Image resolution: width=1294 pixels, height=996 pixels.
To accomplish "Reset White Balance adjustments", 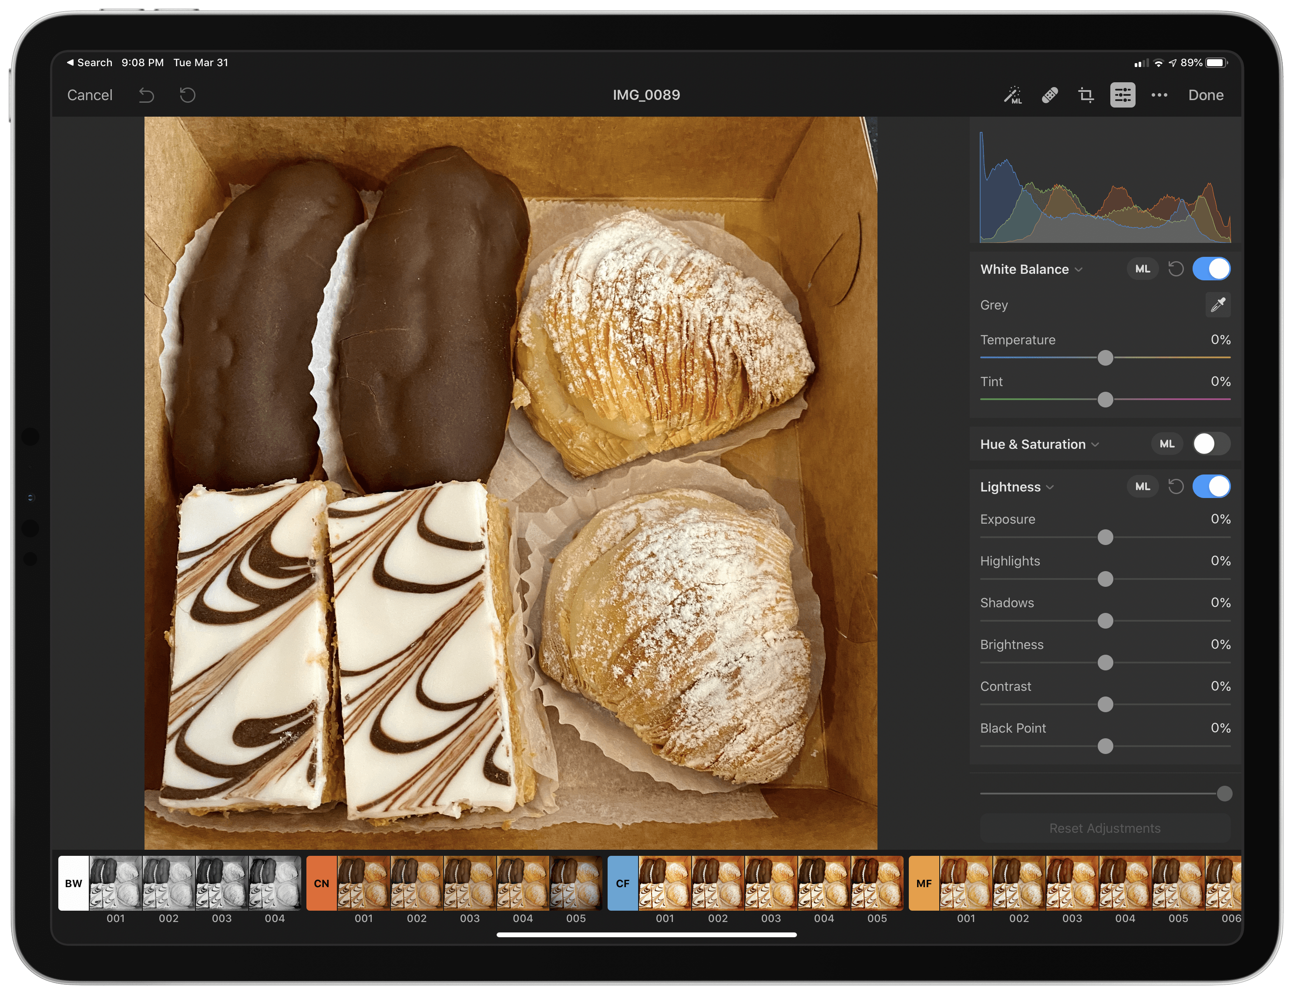I will tap(1176, 269).
